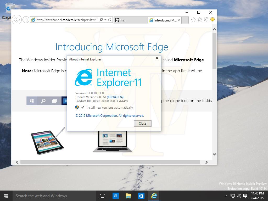The height and width of the screenshot is (201, 268).
Task: Click the Introducing Microsoft Edge heading
Action: click(112, 47)
